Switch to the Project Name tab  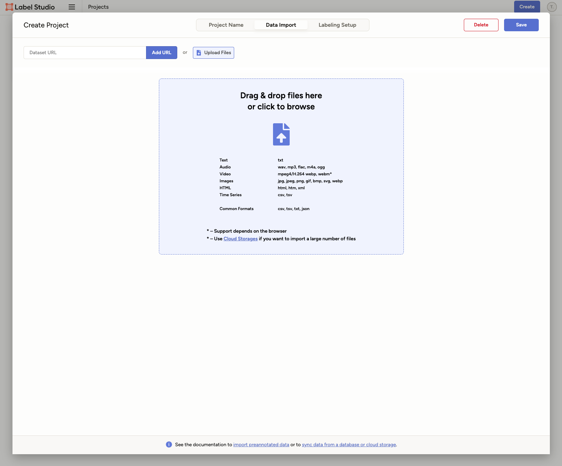pyautogui.click(x=226, y=25)
